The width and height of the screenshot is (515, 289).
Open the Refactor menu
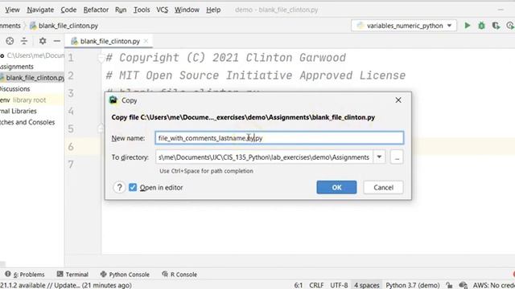pyautogui.click(x=96, y=10)
